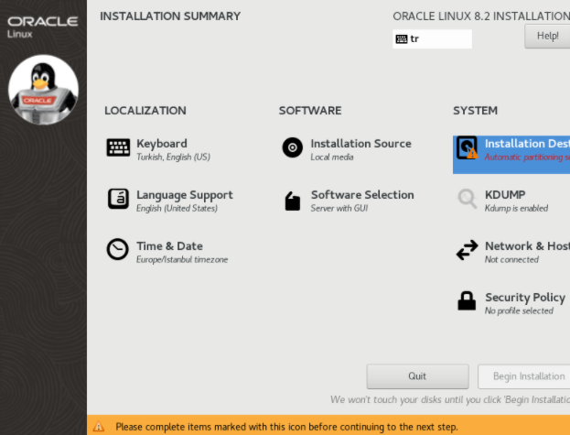Open the Help! button
The height and width of the screenshot is (435, 570).
(x=547, y=36)
